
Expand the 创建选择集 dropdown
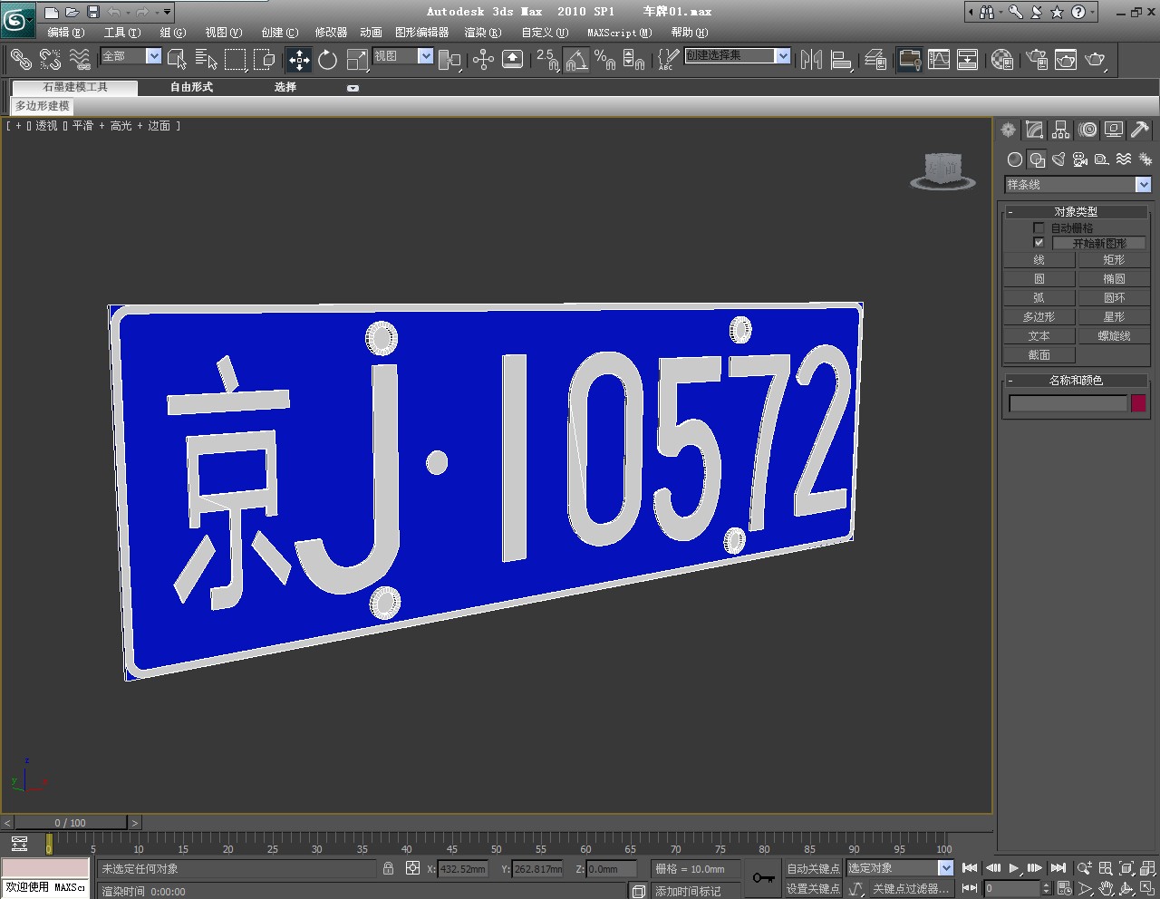782,56
